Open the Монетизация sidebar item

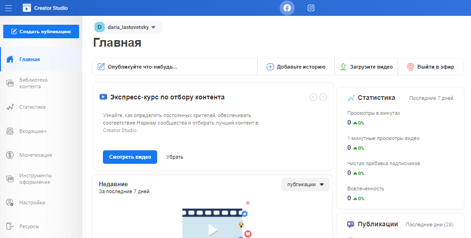pyautogui.click(x=41, y=155)
